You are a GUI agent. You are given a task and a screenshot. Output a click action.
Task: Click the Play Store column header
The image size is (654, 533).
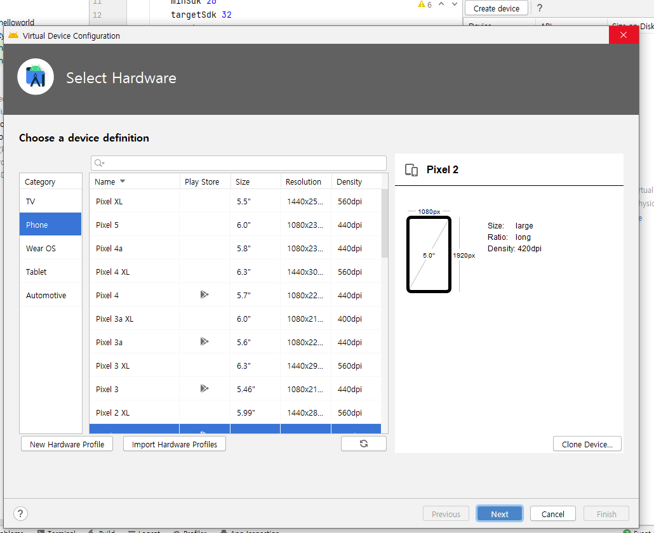click(x=205, y=181)
